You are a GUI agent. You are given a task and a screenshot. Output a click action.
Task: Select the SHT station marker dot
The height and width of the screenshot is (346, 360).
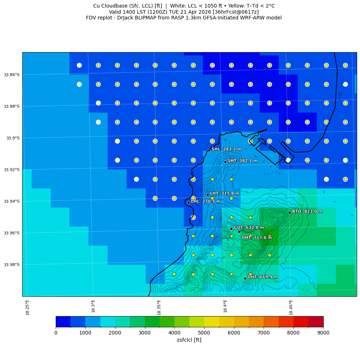(225, 162)
